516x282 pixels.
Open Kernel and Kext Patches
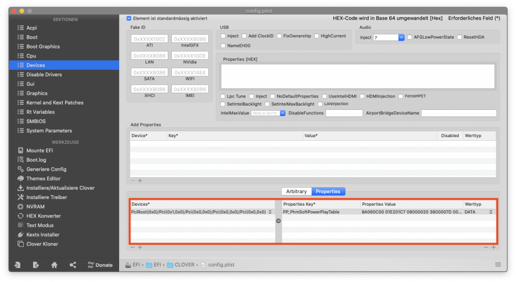point(55,103)
